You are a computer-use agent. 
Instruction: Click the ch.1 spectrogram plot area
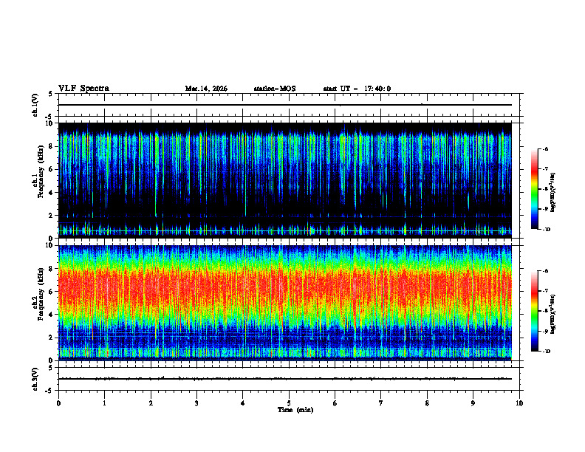tap(284, 180)
